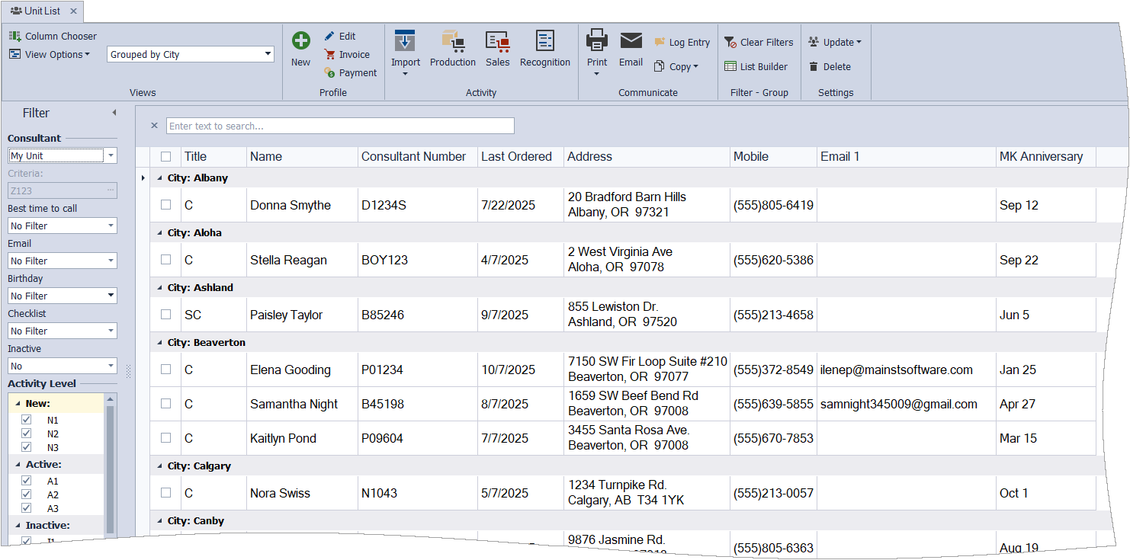
Task: Click the green New profile icon
Action: point(301,41)
